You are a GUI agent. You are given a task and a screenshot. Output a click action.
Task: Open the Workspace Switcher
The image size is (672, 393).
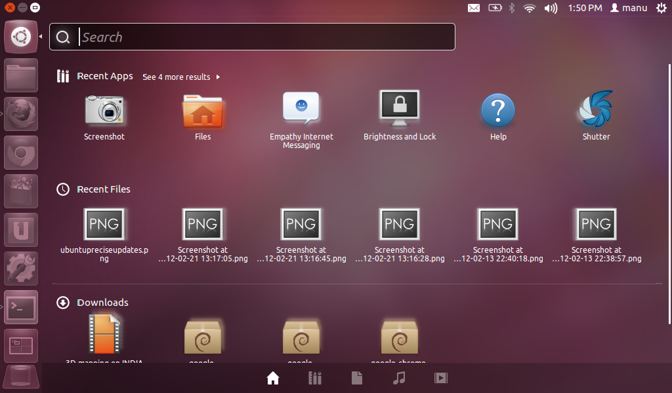click(20, 346)
